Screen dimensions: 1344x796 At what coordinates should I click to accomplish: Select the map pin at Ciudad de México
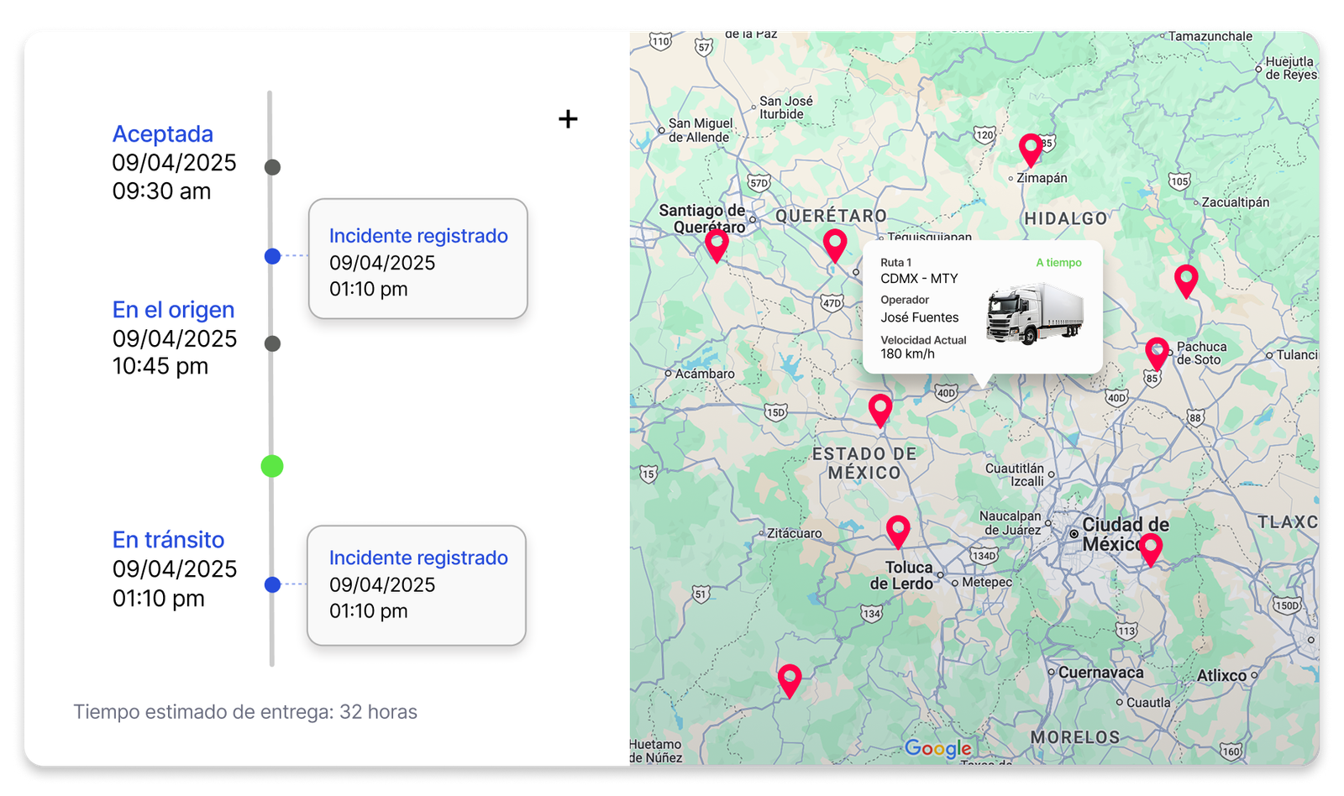pos(1150,550)
